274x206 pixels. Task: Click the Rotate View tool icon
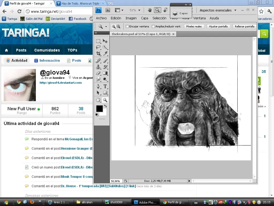tap(165, 10)
